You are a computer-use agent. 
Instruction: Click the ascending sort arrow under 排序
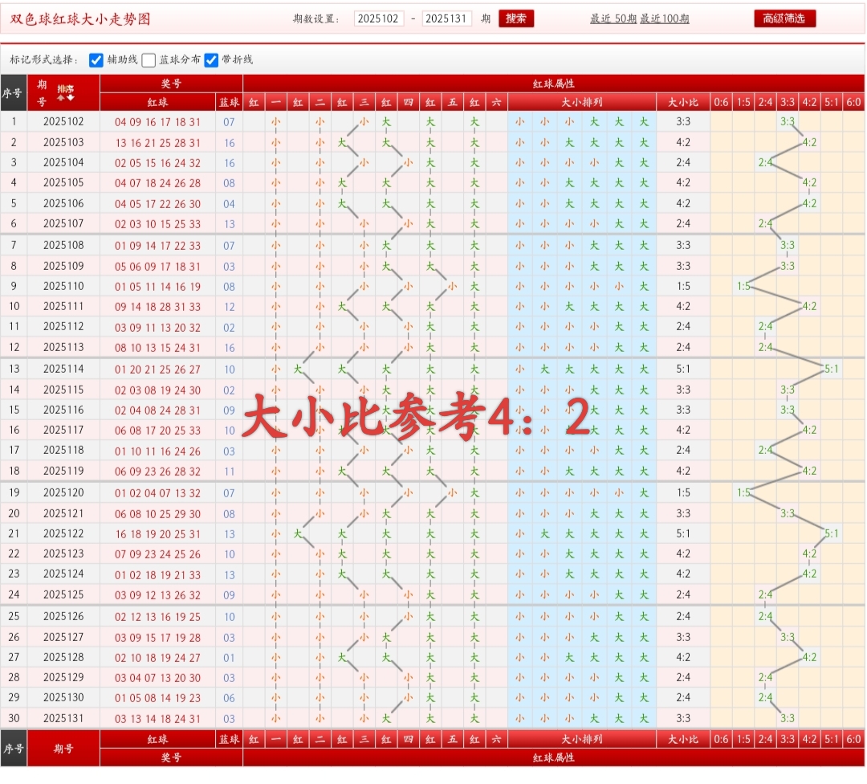(x=61, y=97)
